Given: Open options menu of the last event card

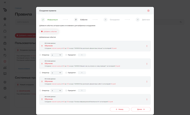Looking at the screenshot, I should pyautogui.click(x=147, y=100).
